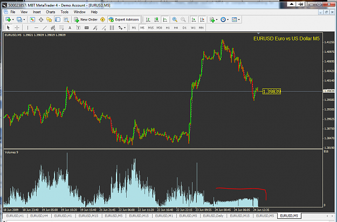Click the Expert Advisors button
337x222 pixels.
point(124,19)
